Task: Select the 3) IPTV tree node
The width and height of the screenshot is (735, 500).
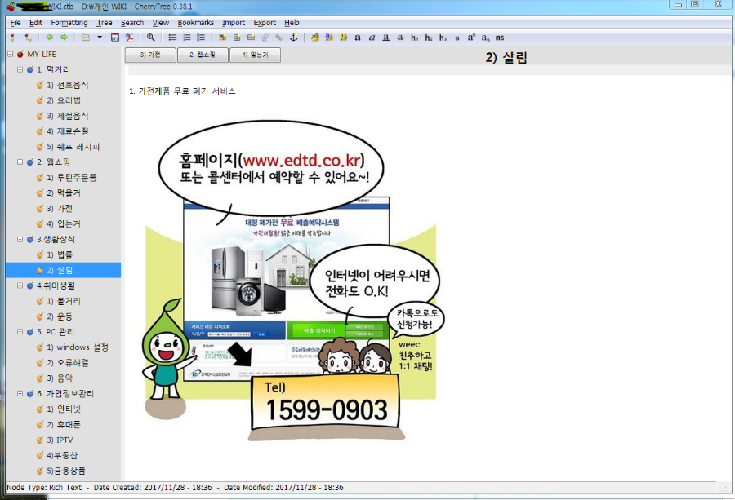Action: click(60, 440)
